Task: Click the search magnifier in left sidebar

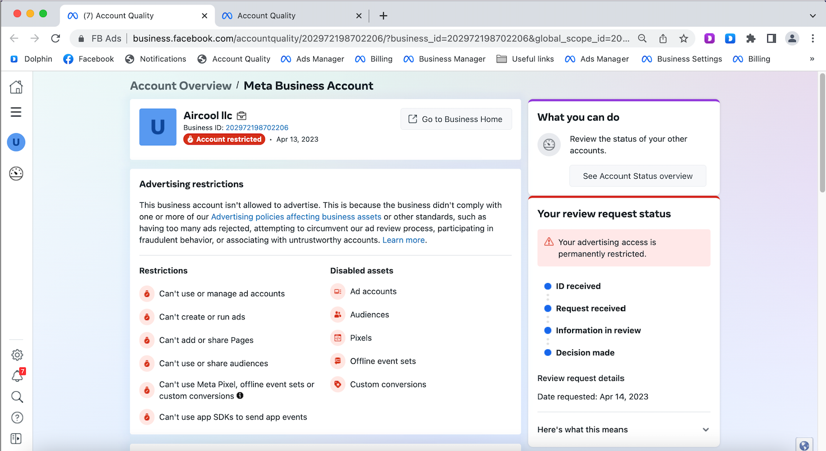Action: pos(17,397)
